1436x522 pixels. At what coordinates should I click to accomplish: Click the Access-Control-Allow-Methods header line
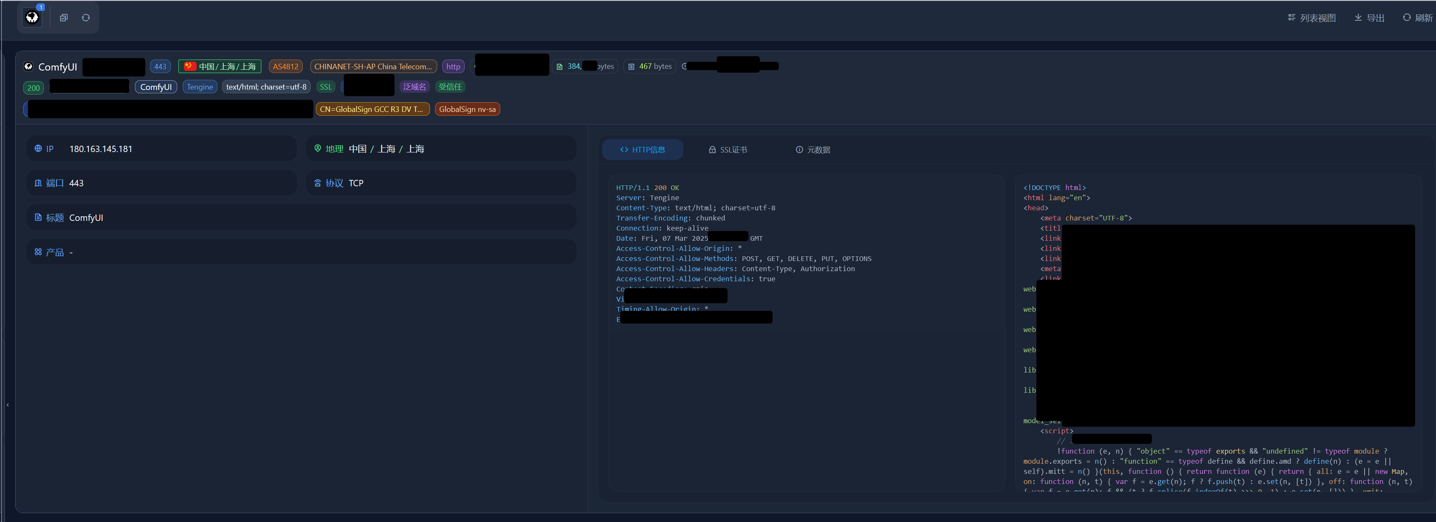click(744, 259)
